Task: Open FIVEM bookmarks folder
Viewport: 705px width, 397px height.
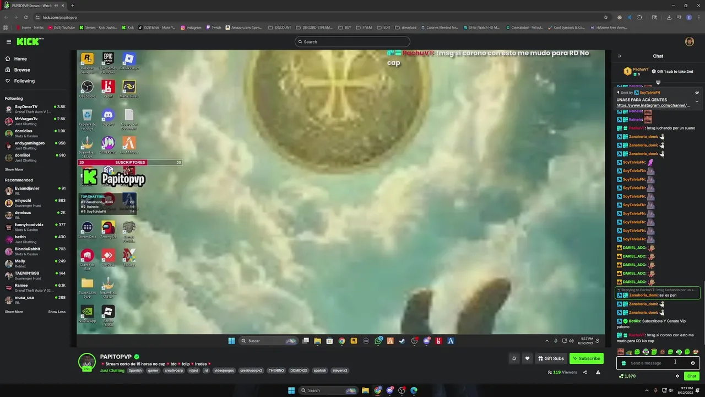Action: 364,27
